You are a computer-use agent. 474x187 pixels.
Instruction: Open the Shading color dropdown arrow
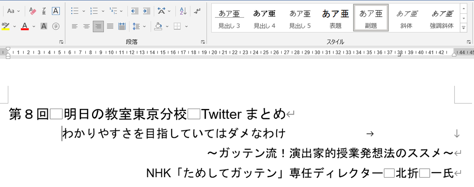(x=167, y=26)
